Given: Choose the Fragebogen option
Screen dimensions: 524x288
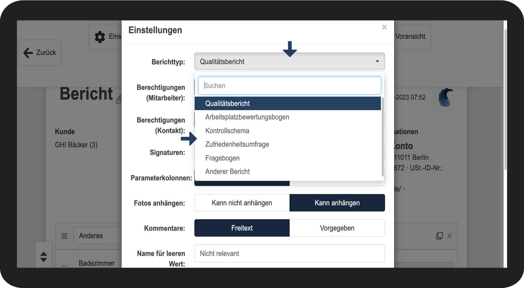Looking at the screenshot, I should click(222, 158).
